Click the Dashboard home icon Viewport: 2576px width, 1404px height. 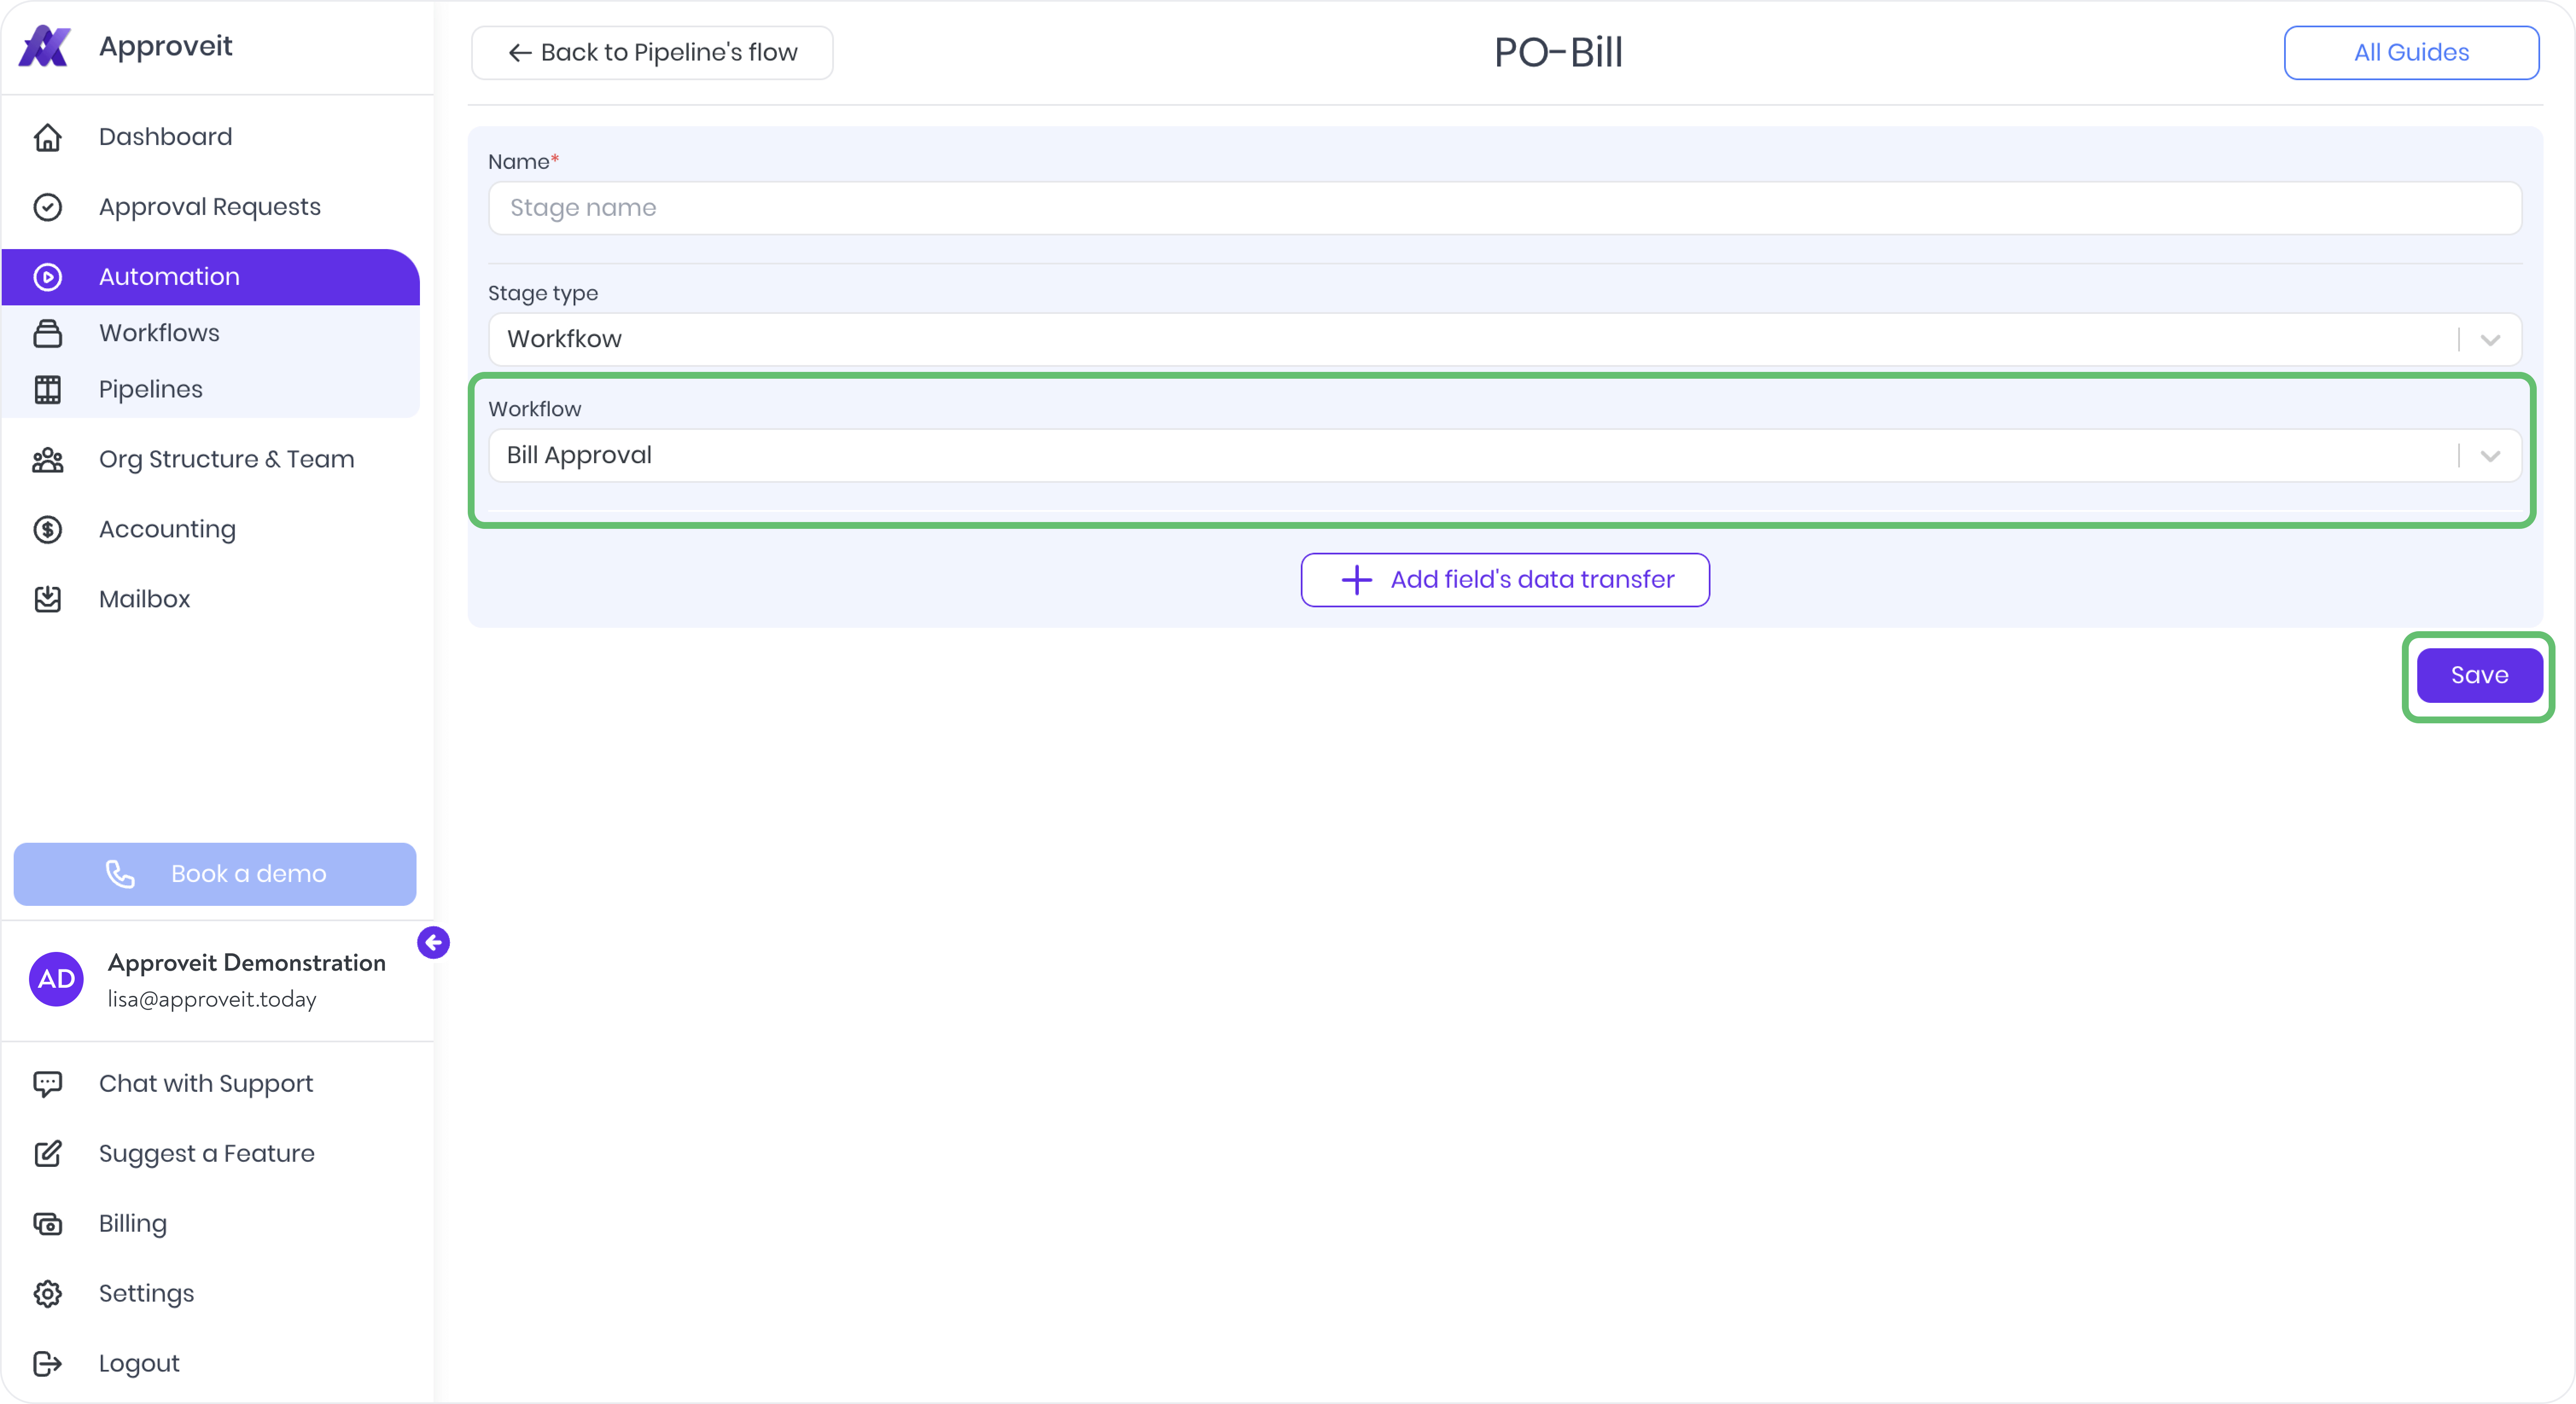click(47, 137)
